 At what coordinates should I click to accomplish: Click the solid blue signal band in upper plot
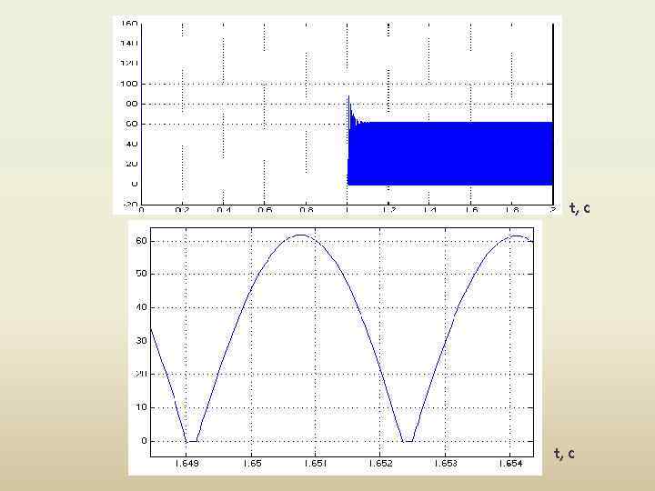450,154
